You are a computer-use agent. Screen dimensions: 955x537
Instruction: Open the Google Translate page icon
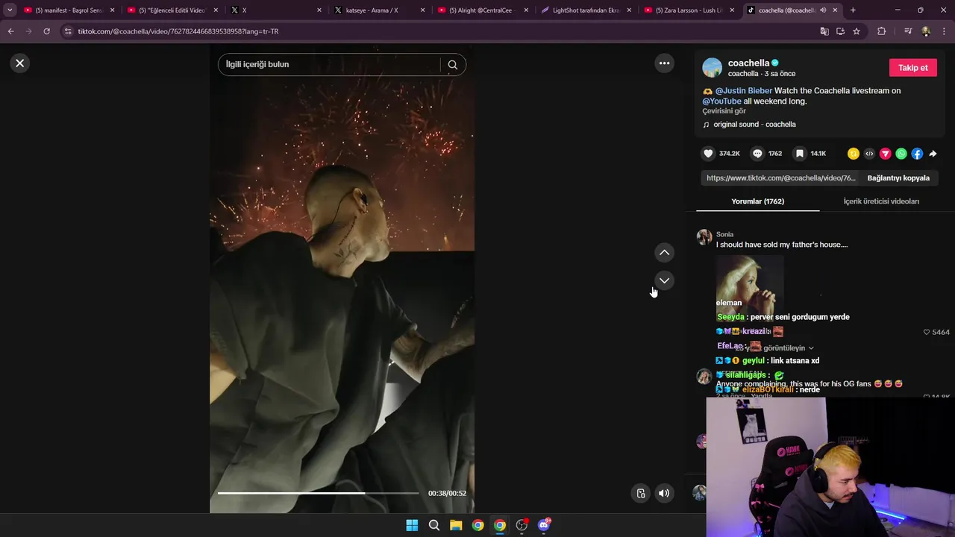click(824, 31)
